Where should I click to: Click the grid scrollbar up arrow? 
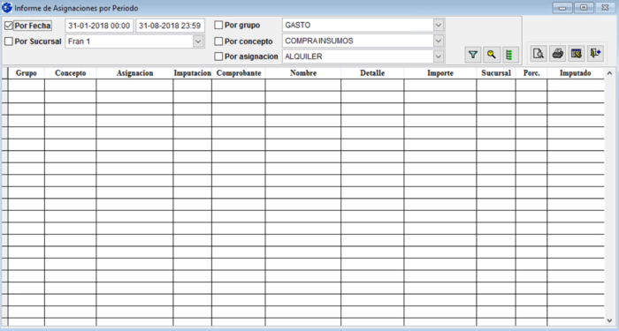click(609, 73)
